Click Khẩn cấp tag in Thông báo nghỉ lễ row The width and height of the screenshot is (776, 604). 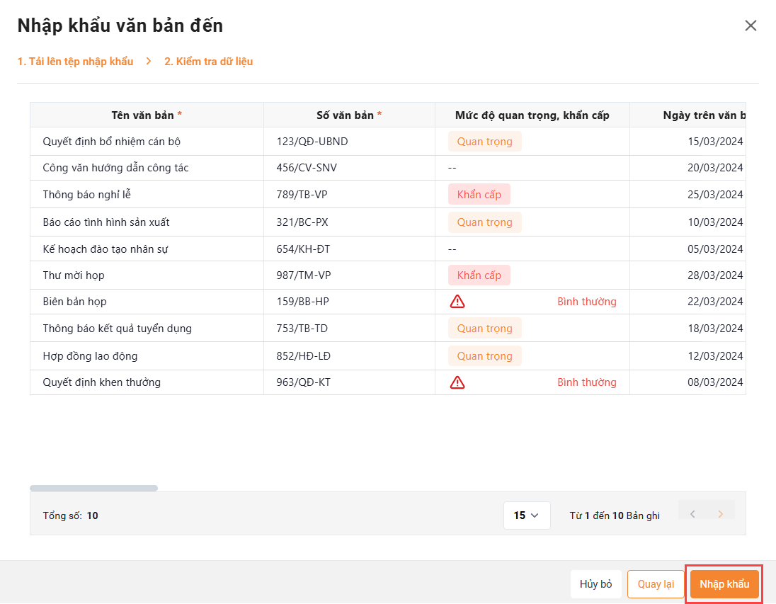tap(479, 195)
